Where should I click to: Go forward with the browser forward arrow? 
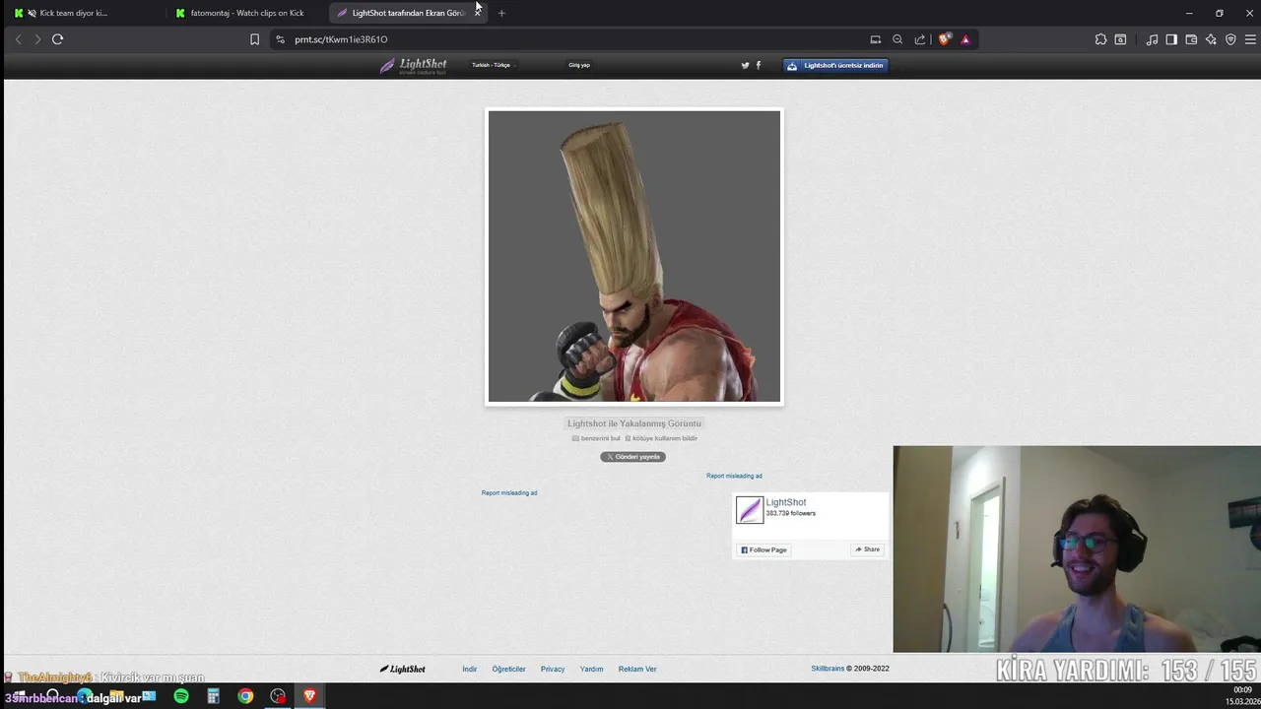[x=37, y=39]
